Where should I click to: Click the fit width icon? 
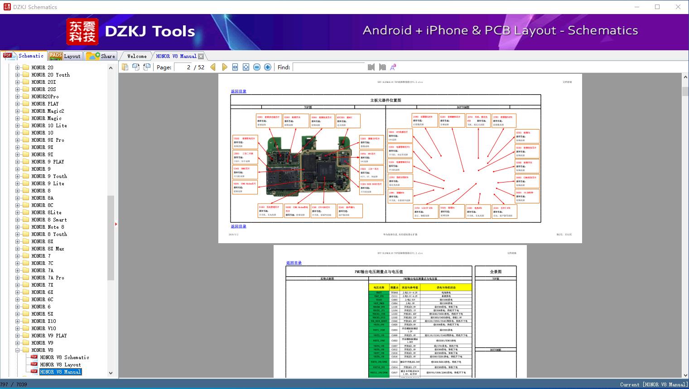click(235, 67)
